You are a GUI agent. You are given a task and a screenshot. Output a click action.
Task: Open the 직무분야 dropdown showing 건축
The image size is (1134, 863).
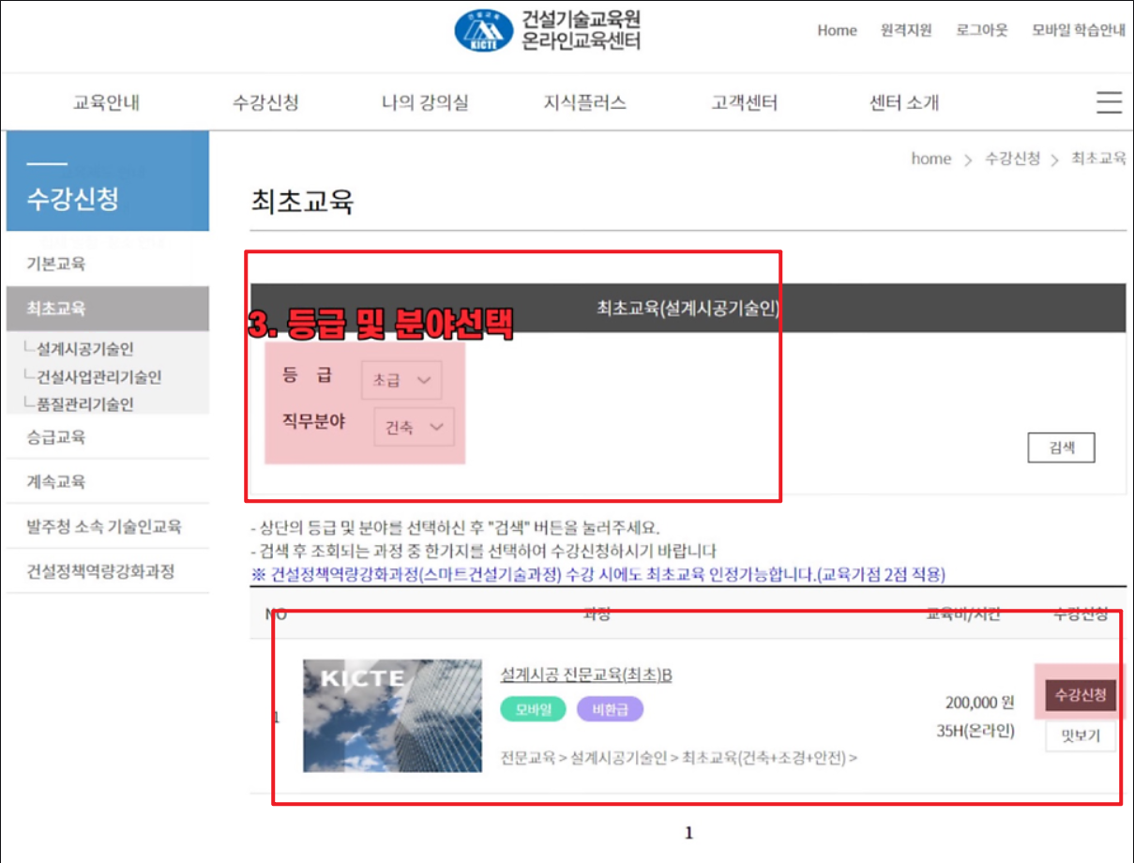click(413, 427)
